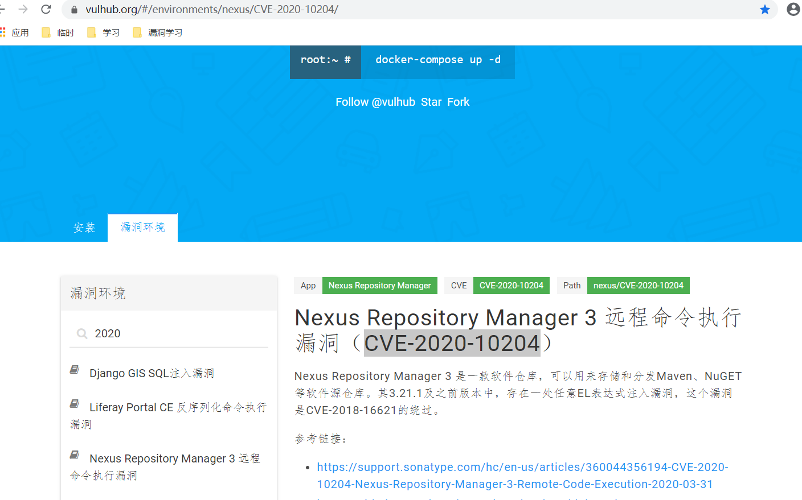Click the App label badge

click(x=308, y=286)
